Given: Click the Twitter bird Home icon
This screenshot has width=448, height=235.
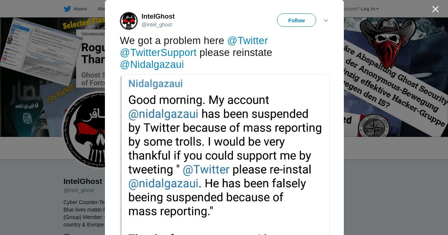Looking at the screenshot, I should click(67, 9).
